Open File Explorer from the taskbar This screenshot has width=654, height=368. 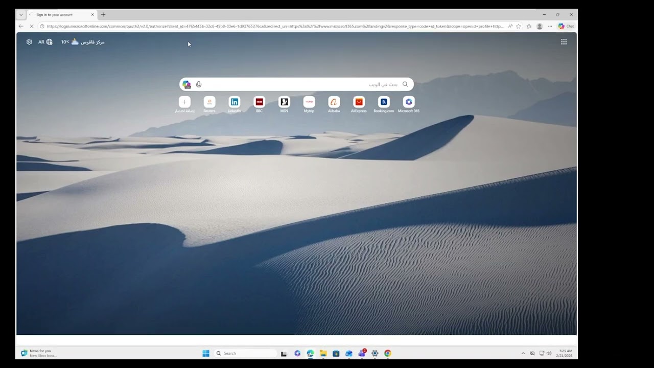click(323, 353)
